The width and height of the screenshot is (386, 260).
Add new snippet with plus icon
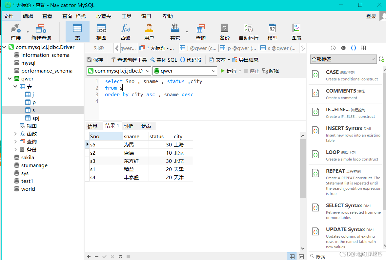pos(381,59)
